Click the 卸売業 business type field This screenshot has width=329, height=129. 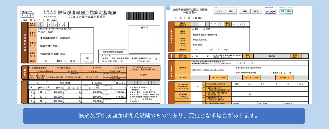(272, 56)
